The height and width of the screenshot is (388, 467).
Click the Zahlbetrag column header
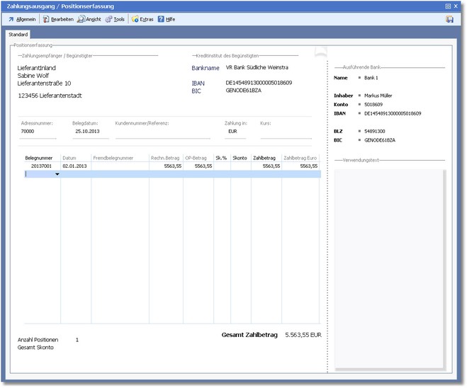click(x=266, y=157)
